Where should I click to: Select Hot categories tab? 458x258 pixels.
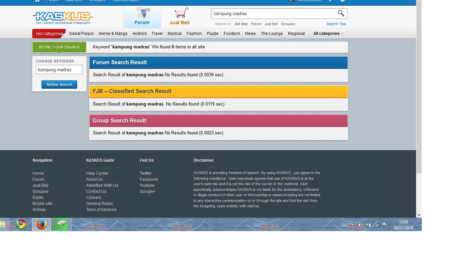click(x=49, y=34)
